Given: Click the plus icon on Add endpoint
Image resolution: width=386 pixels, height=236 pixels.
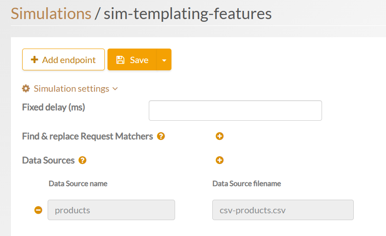Looking at the screenshot, I should (x=34, y=60).
